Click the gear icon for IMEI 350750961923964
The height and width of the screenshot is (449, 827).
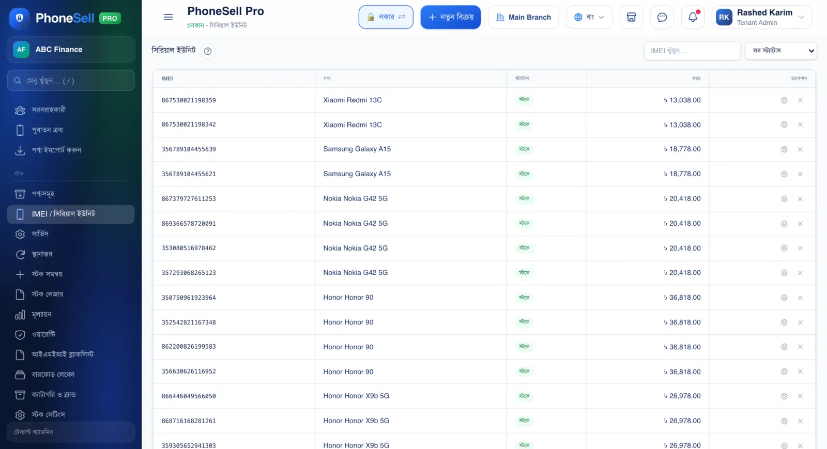click(784, 298)
